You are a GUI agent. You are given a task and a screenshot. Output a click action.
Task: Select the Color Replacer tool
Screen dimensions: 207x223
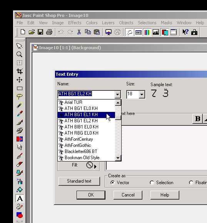pyautogui.click(x=20, y=139)
